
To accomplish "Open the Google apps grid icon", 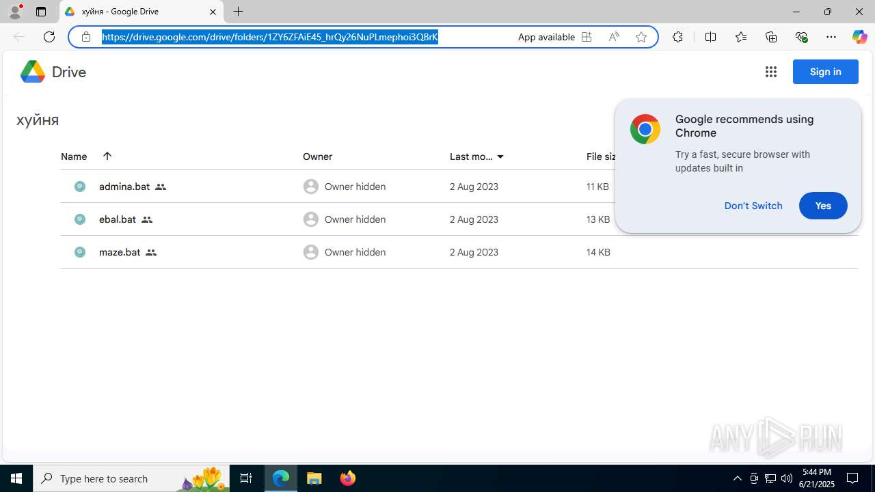I will pos(771,72).
